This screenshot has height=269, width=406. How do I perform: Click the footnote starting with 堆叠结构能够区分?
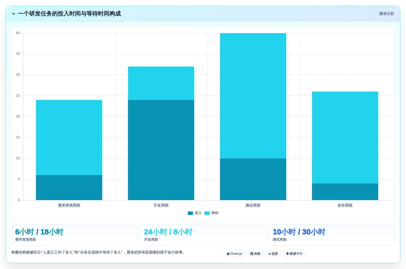click(x=99, y=252)
